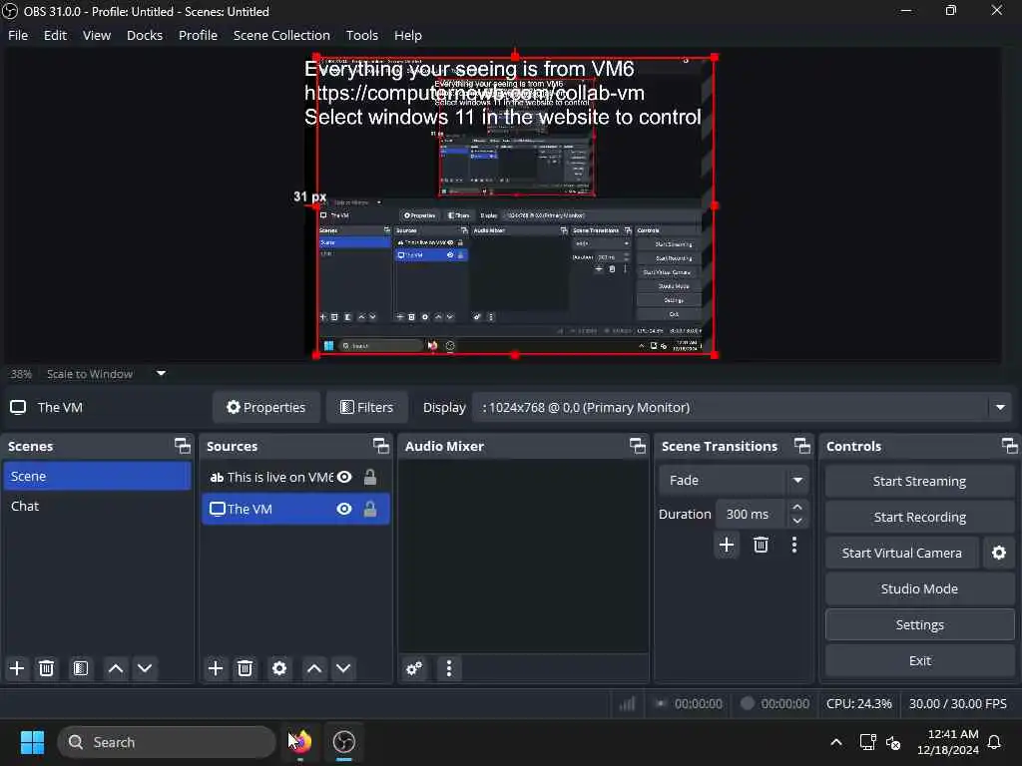Remove selected source with trash icon
The image size is (1022, 766).
246,668
